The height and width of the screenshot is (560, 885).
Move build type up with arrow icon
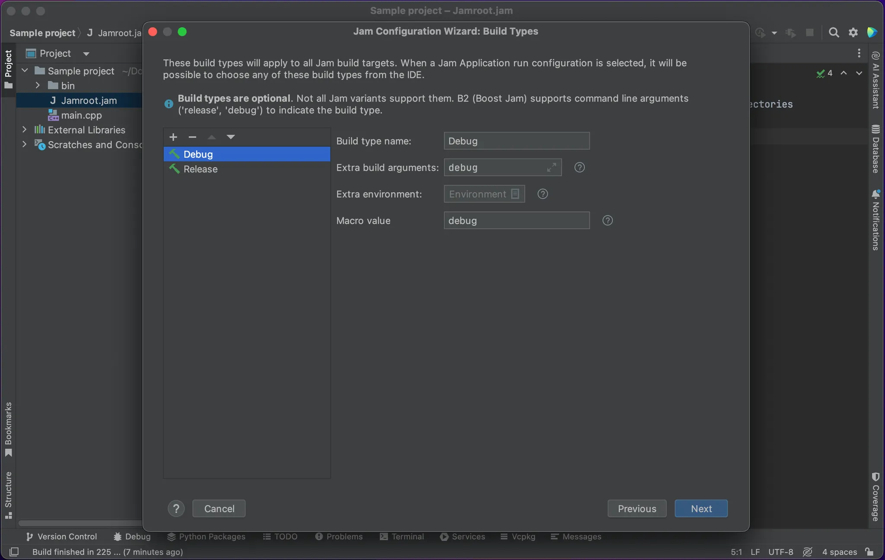(x=212, y=137)
